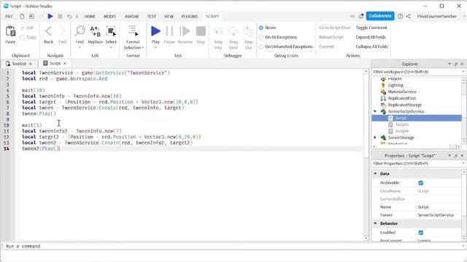Click Reload Script action

[x=331, y=37]
